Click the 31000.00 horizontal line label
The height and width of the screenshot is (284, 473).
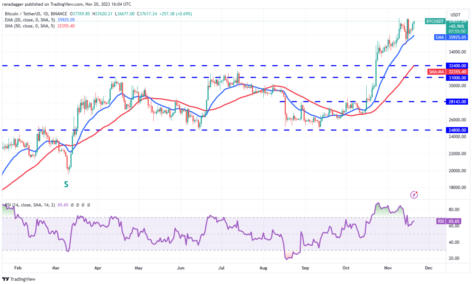pos(457,78)
